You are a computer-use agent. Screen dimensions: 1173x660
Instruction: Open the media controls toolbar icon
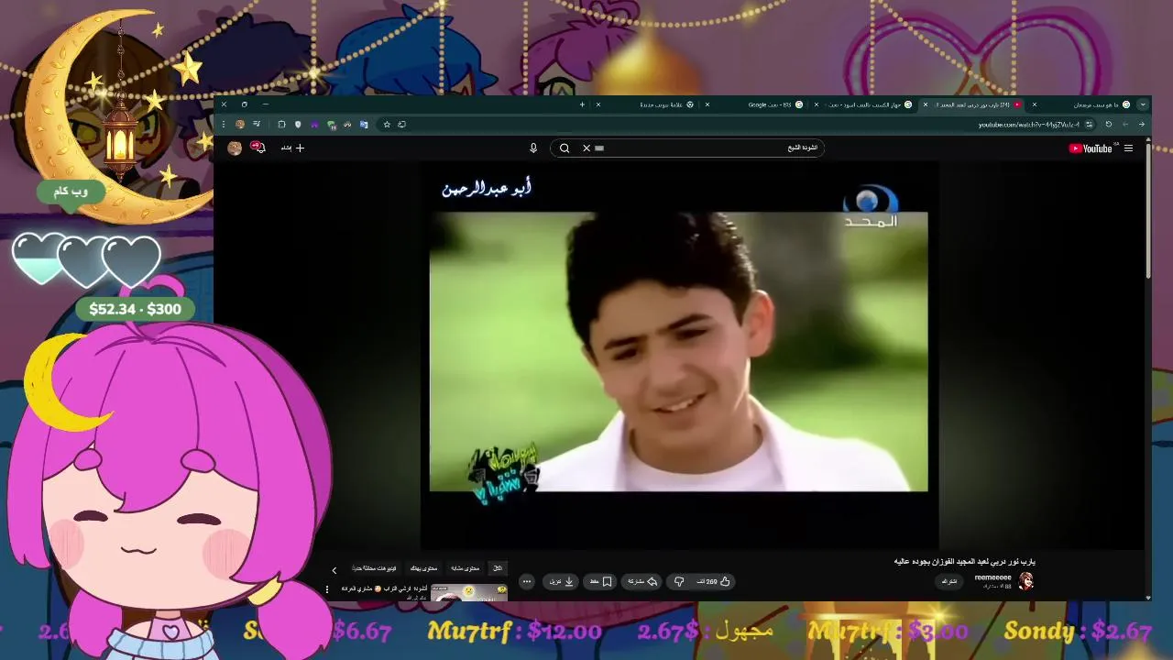[x=257, y=124]
